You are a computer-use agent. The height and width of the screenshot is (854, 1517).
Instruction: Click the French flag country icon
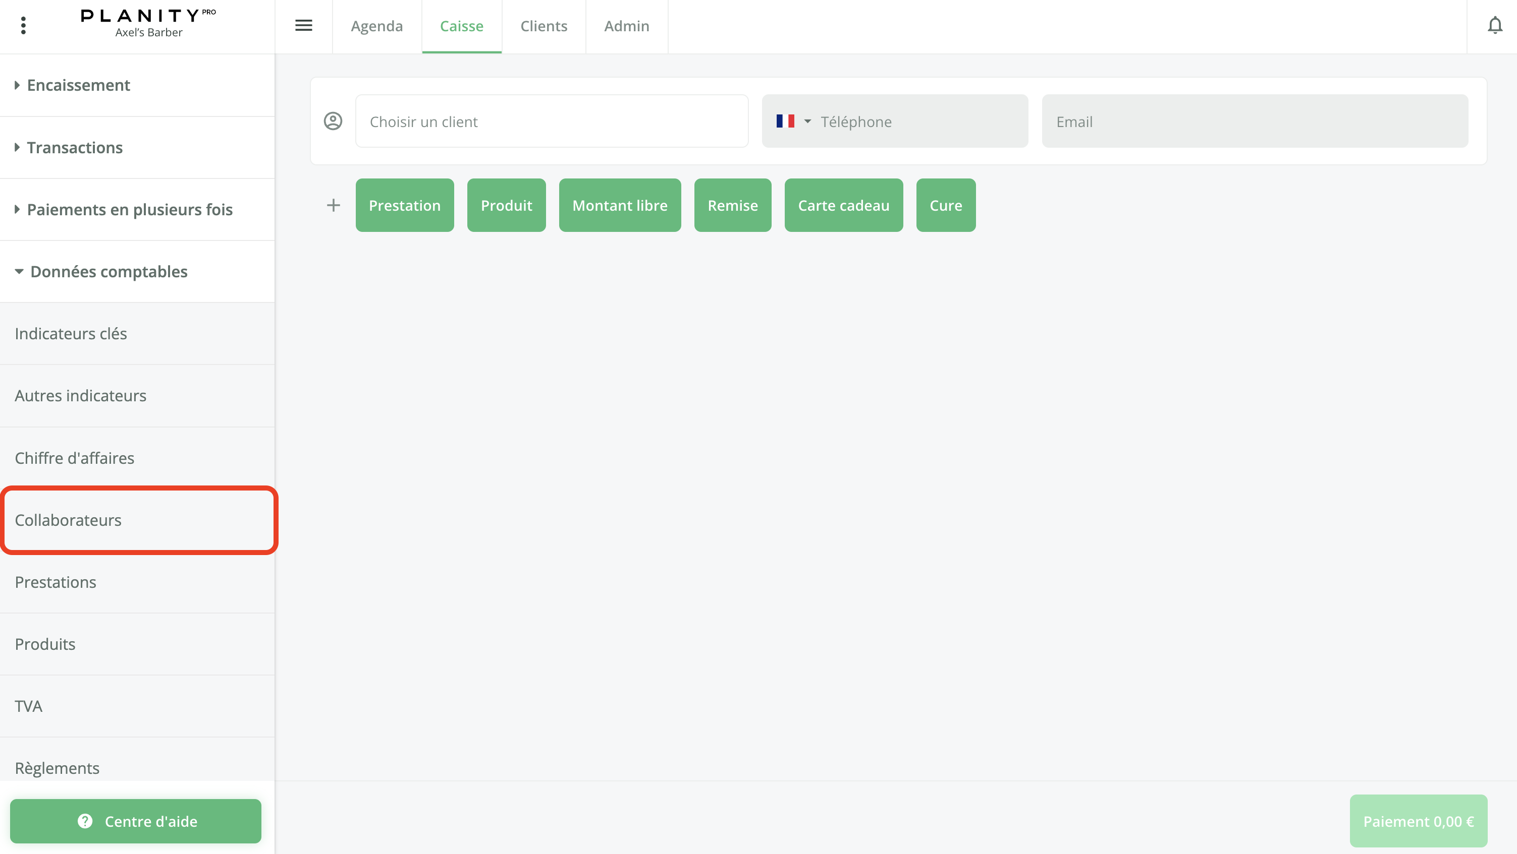coord(785,121)
